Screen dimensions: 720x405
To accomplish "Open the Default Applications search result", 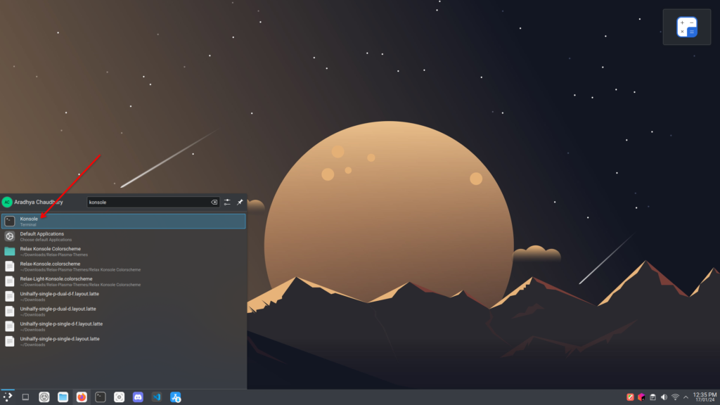I will pyautogui.click(x=124, y=236).
